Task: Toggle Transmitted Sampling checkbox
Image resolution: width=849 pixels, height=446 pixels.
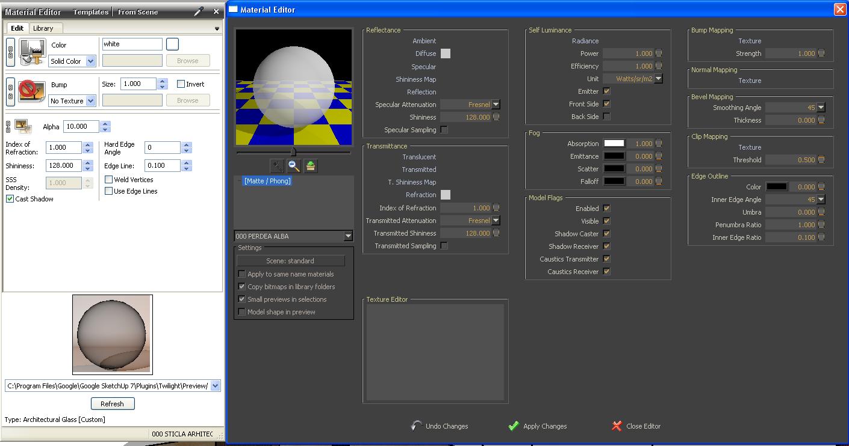Action: [x=444, y=246]
